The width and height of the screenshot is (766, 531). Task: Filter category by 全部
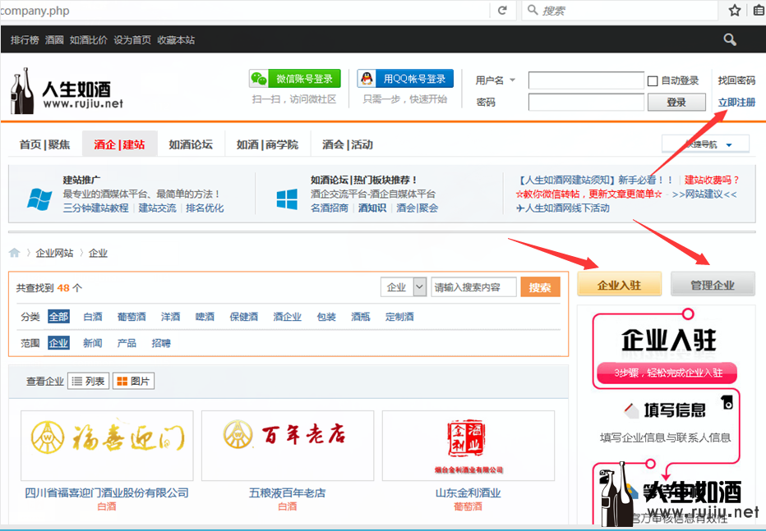[x=58, y=317]
